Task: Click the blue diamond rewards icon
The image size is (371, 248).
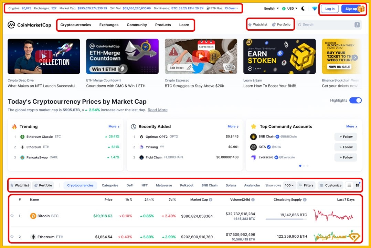Action: (x=315, y=9)
